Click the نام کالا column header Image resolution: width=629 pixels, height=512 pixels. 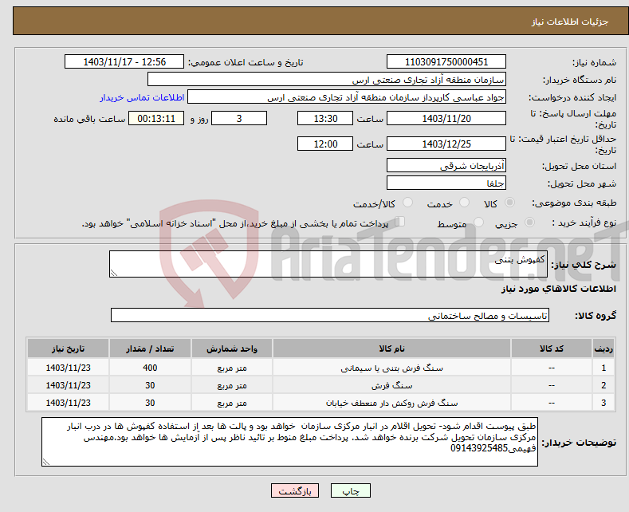(x=391, y=349)
